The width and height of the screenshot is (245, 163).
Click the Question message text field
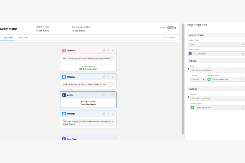(88, 58)
